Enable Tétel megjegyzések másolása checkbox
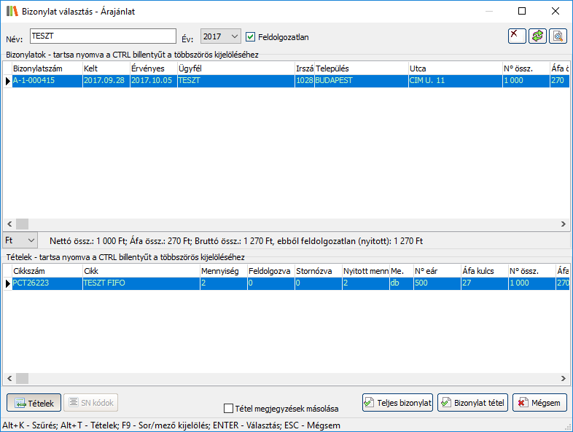Screen dimensions: 573x432 tap(229, 409)
